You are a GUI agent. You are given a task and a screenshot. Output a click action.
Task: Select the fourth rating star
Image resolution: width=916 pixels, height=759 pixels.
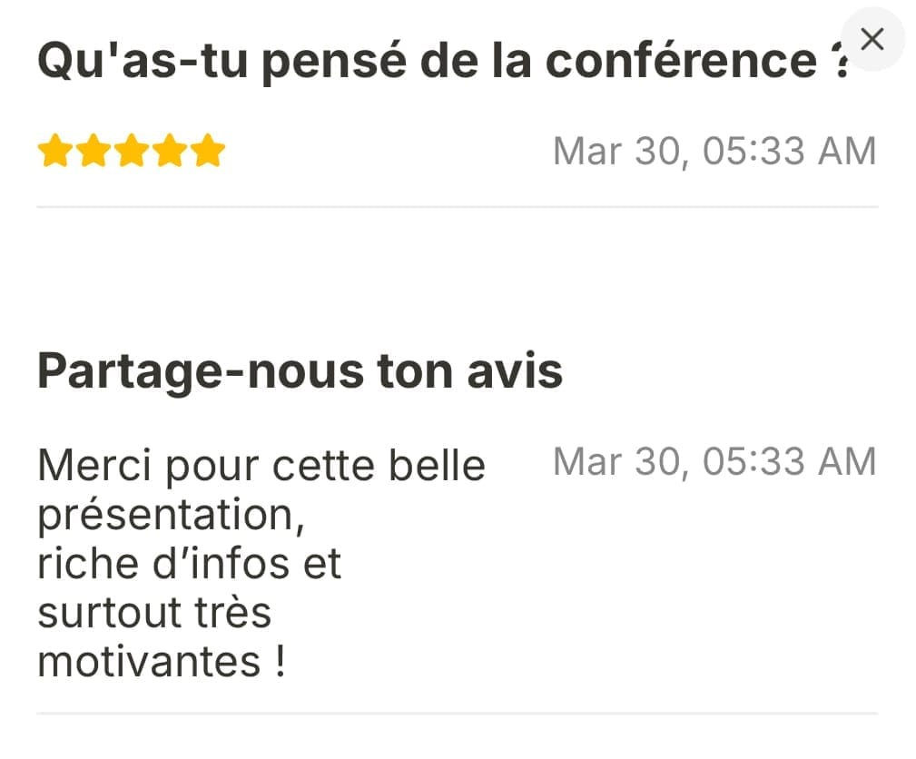(x=170, y=152)
